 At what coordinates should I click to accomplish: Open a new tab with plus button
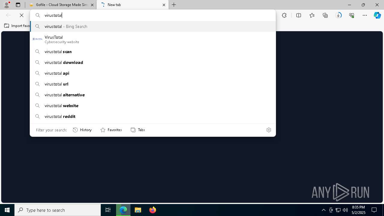coord(174,5)
